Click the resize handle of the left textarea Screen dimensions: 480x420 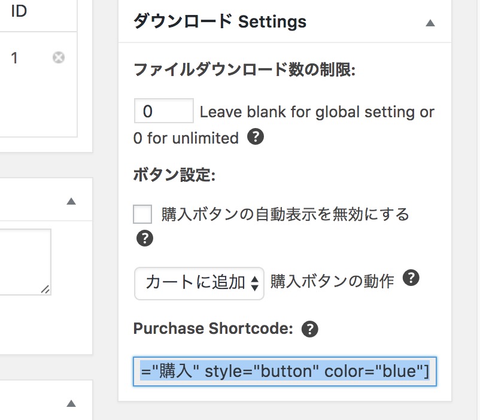point(45,290)
